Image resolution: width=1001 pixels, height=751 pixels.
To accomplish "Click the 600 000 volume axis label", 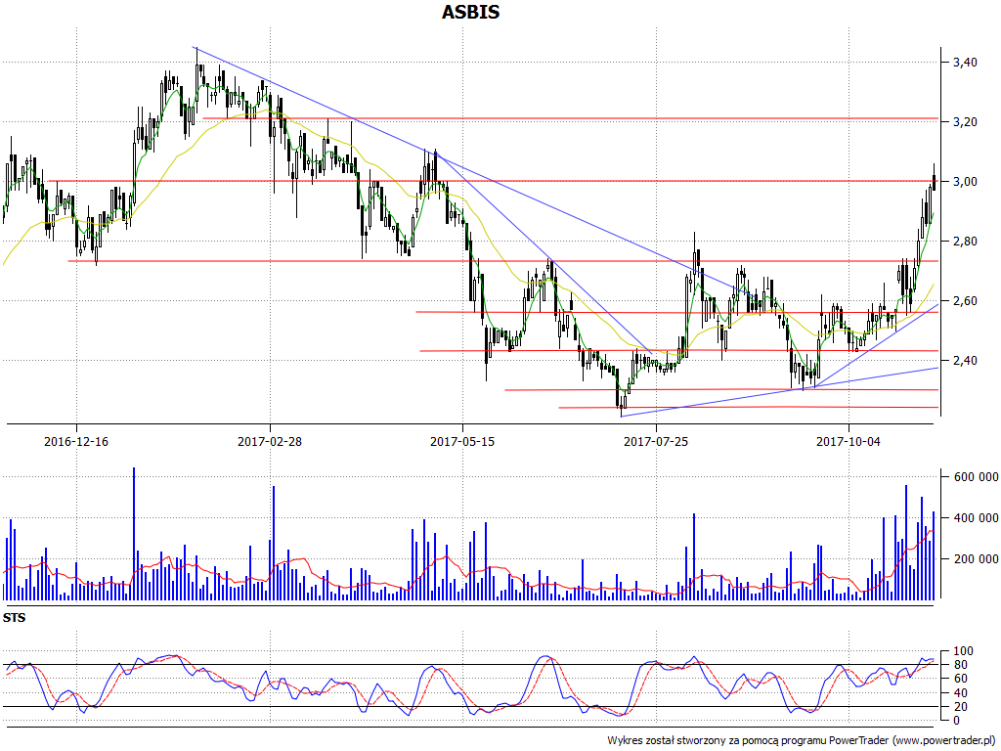I will point(976,476).
